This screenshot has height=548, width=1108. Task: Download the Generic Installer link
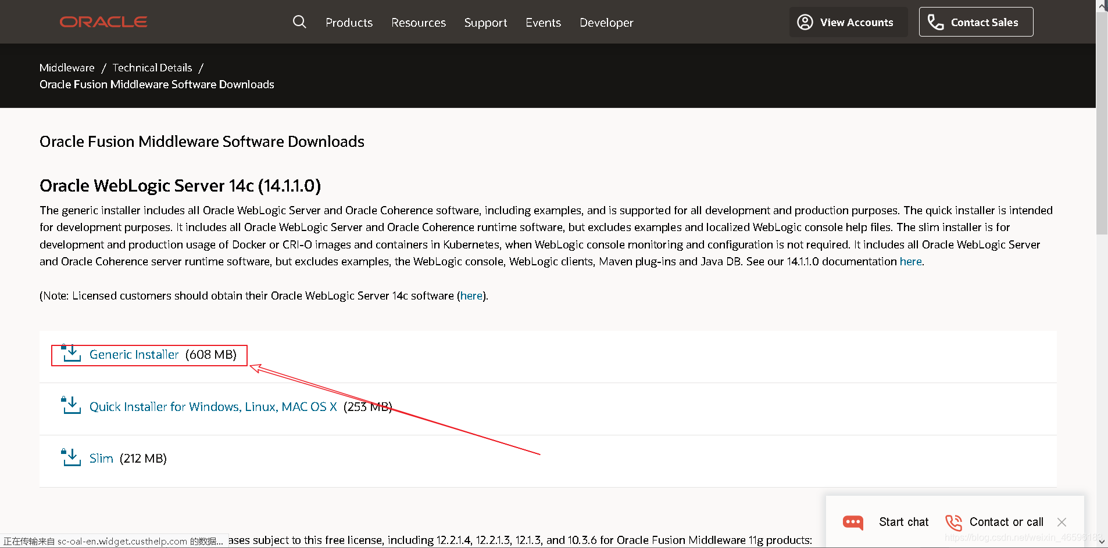[x=134, y=355]
